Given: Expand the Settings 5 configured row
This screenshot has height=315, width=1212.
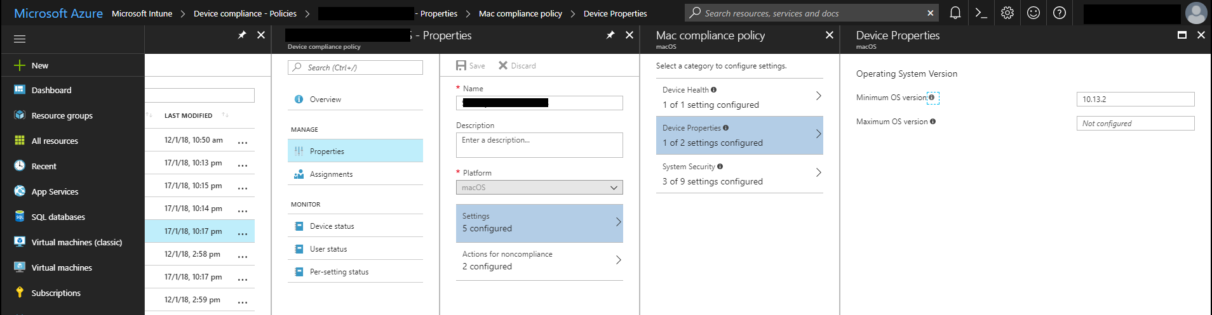Looking at the screenshot, I should click(x=539, y=223).
